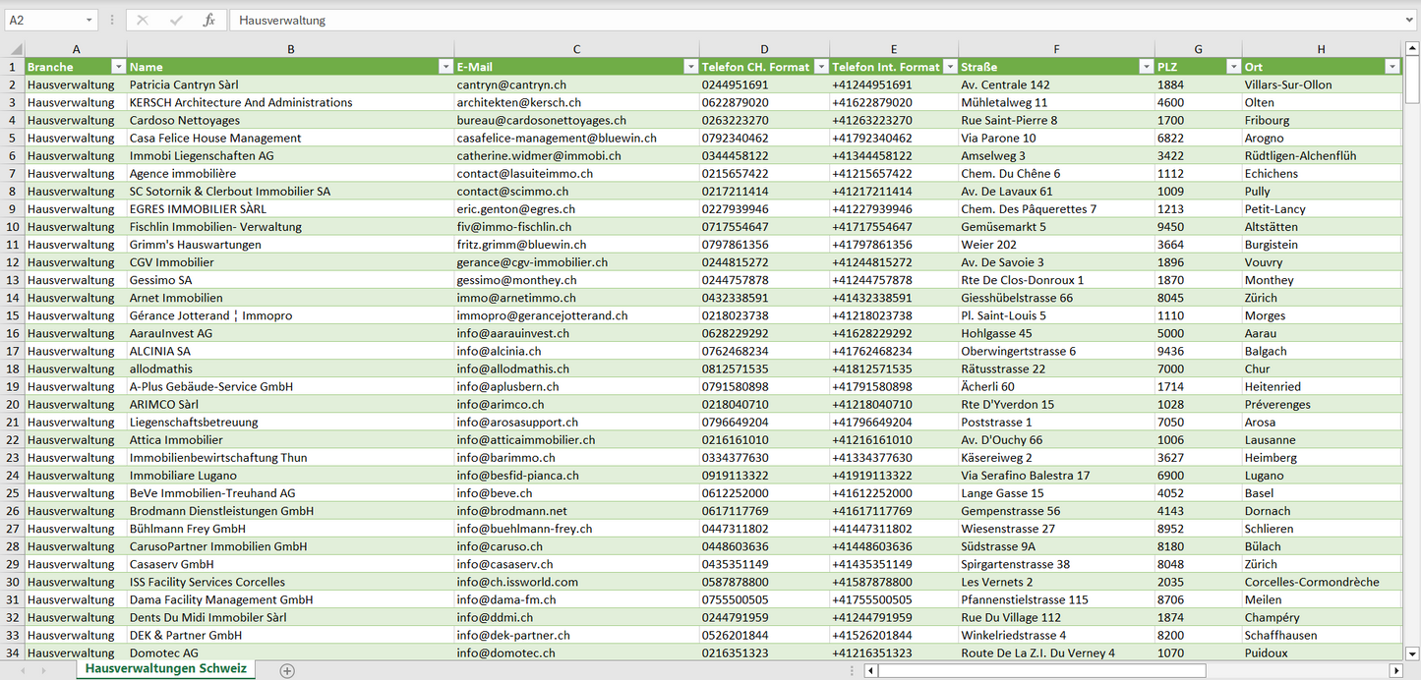Open the Name column filter dropdown
The height and width of the screenshot is (680, 1421).
(446, 67)
